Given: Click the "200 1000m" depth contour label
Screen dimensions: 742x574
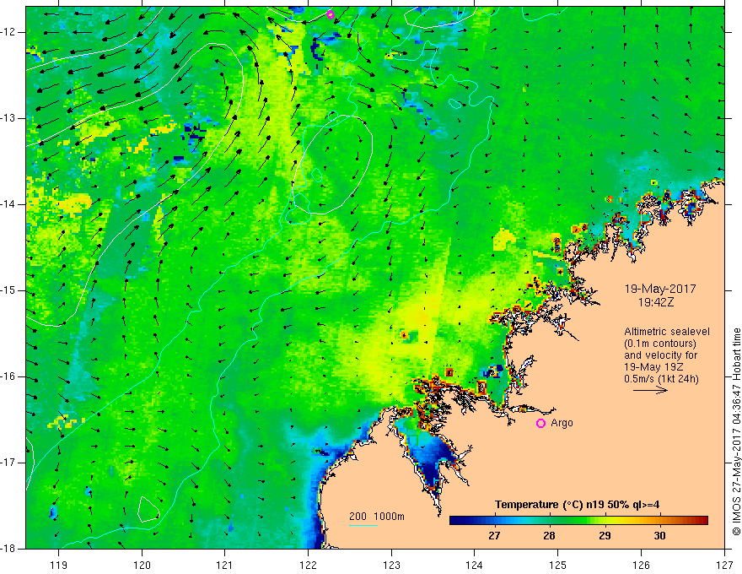Looking at the screenshot, I should pyautogui.click(x=377, y=517).
